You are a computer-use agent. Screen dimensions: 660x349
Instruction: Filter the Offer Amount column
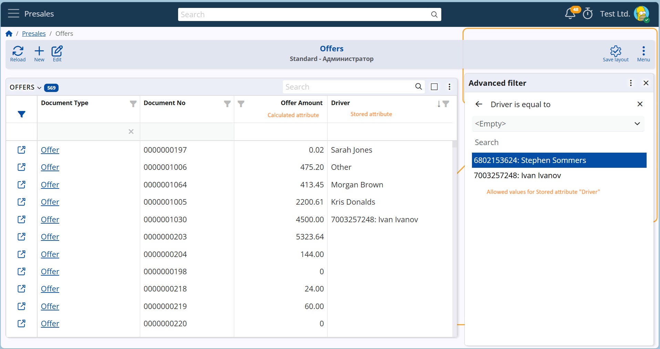241,104
